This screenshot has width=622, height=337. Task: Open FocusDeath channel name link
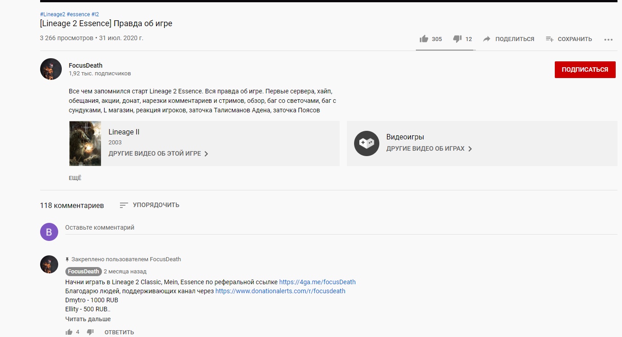pos(86,65)
